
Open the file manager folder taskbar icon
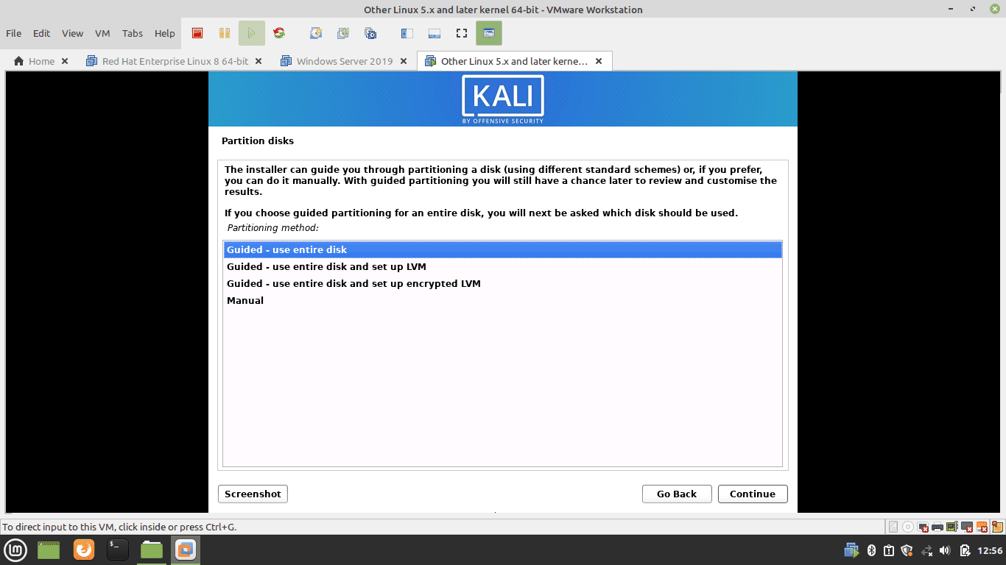coord(152,550)
